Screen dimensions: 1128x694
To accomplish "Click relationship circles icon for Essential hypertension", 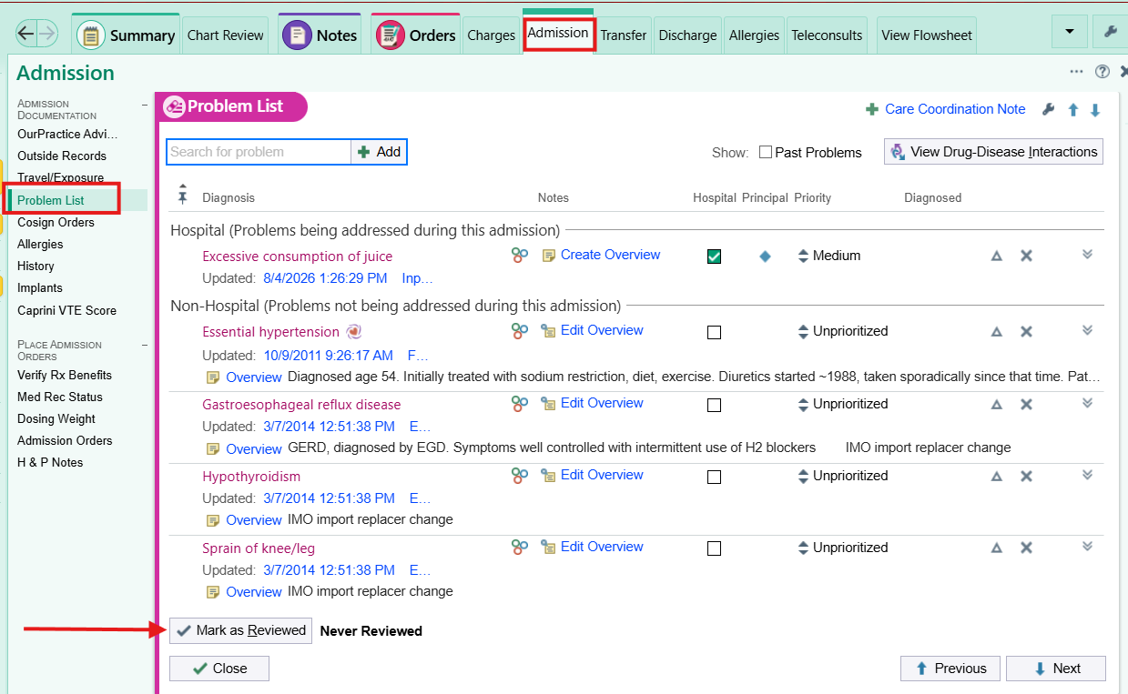I will pyautogui.click(x=520, y=331).
